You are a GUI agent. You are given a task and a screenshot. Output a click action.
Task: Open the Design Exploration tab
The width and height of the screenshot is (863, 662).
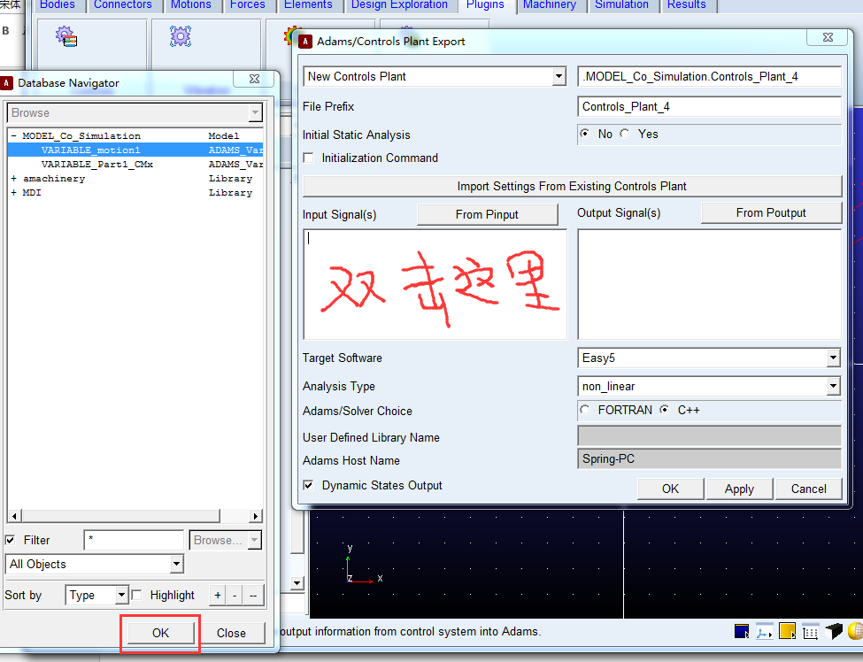click(x=399, y=5)
